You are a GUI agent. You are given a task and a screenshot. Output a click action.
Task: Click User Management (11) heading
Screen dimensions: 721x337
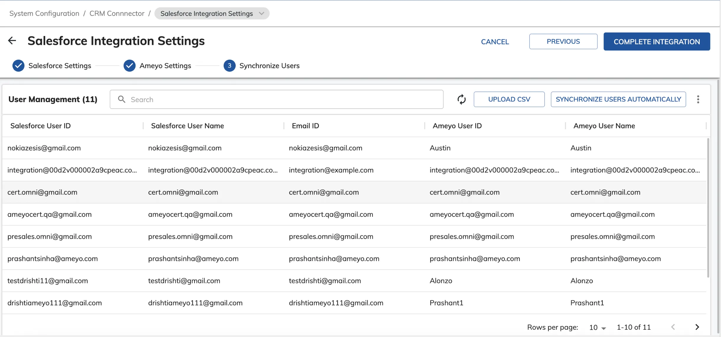tap(53, 99)
